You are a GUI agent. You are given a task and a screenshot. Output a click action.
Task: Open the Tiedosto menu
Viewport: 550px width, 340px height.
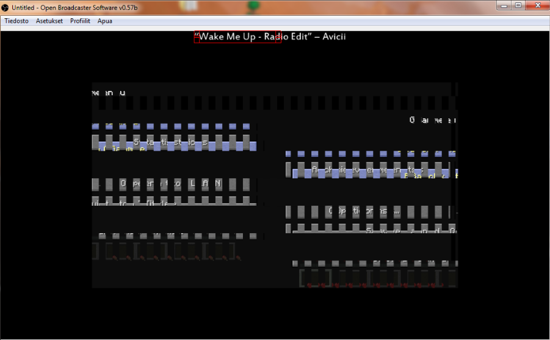coord(16,21)
